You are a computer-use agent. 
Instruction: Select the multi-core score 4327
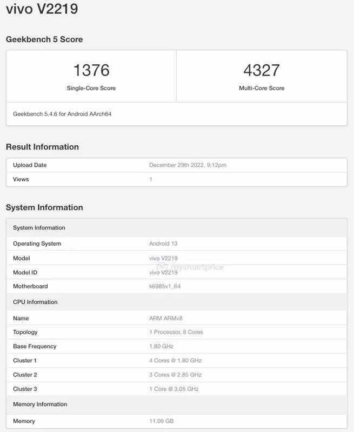(262, 70)
